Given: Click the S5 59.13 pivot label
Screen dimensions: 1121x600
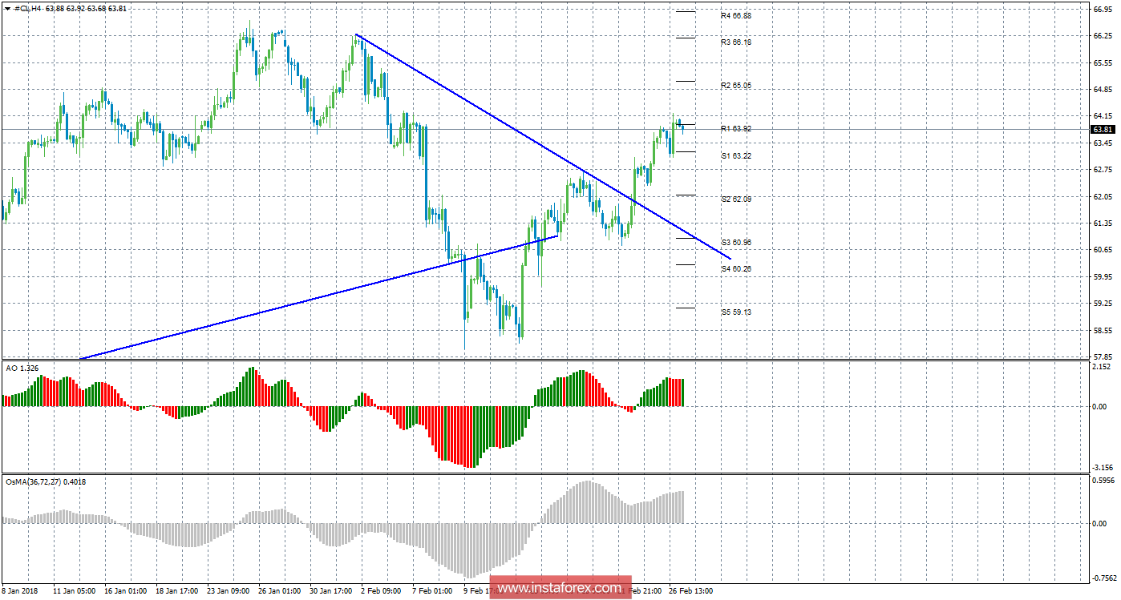Looking at the screenshot, I should pyautogui.click(x=735, y=312).
